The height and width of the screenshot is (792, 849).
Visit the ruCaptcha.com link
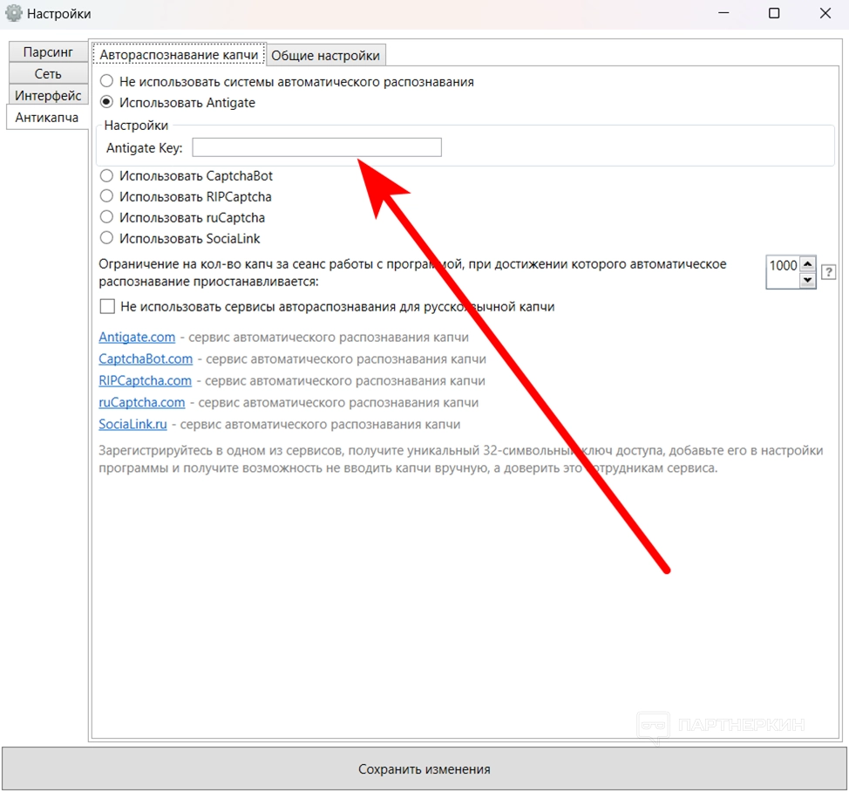142,402
